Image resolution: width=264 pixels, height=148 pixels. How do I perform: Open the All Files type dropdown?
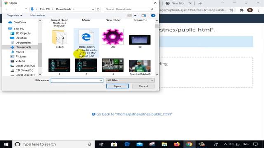(x=130, y=81)
